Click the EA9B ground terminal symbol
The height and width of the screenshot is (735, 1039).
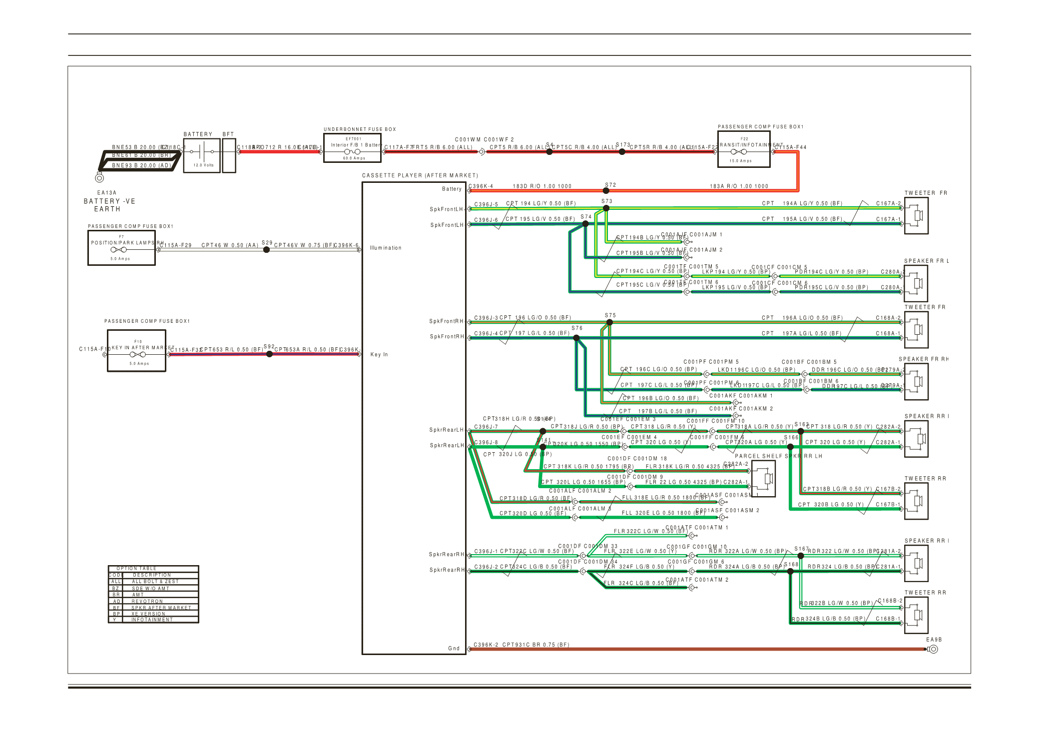point(933,649)
